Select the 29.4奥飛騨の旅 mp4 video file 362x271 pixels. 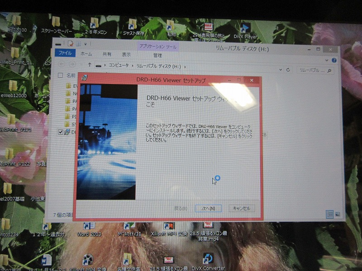(208, 32)
